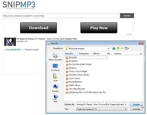Select VLC icon of Distance file

click(67, 68)
